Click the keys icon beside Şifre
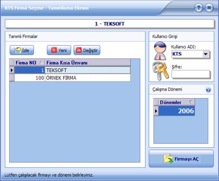 pyautogui.click(x=161, y=71)
